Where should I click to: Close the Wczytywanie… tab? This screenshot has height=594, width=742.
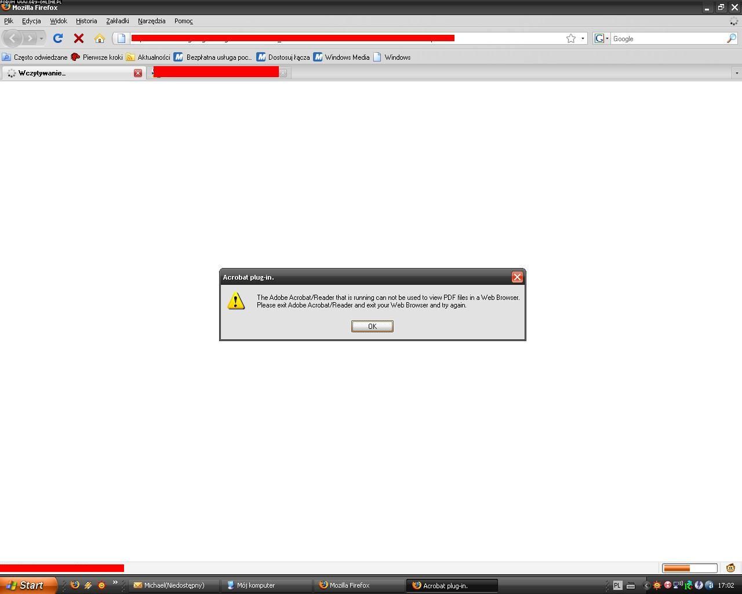point(138,73)
